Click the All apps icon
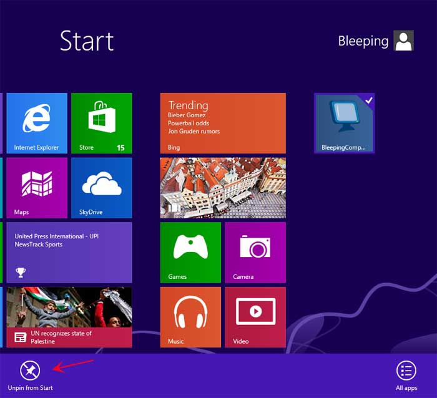This screenshot has height=398, width=437. [x=406, y=371]
